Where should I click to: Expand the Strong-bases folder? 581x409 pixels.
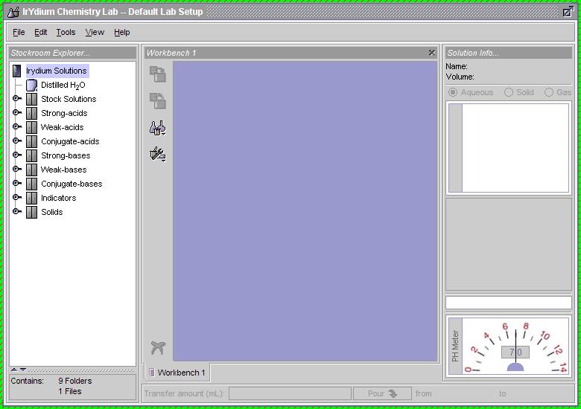pyautogui.click(x=16, y=155)
